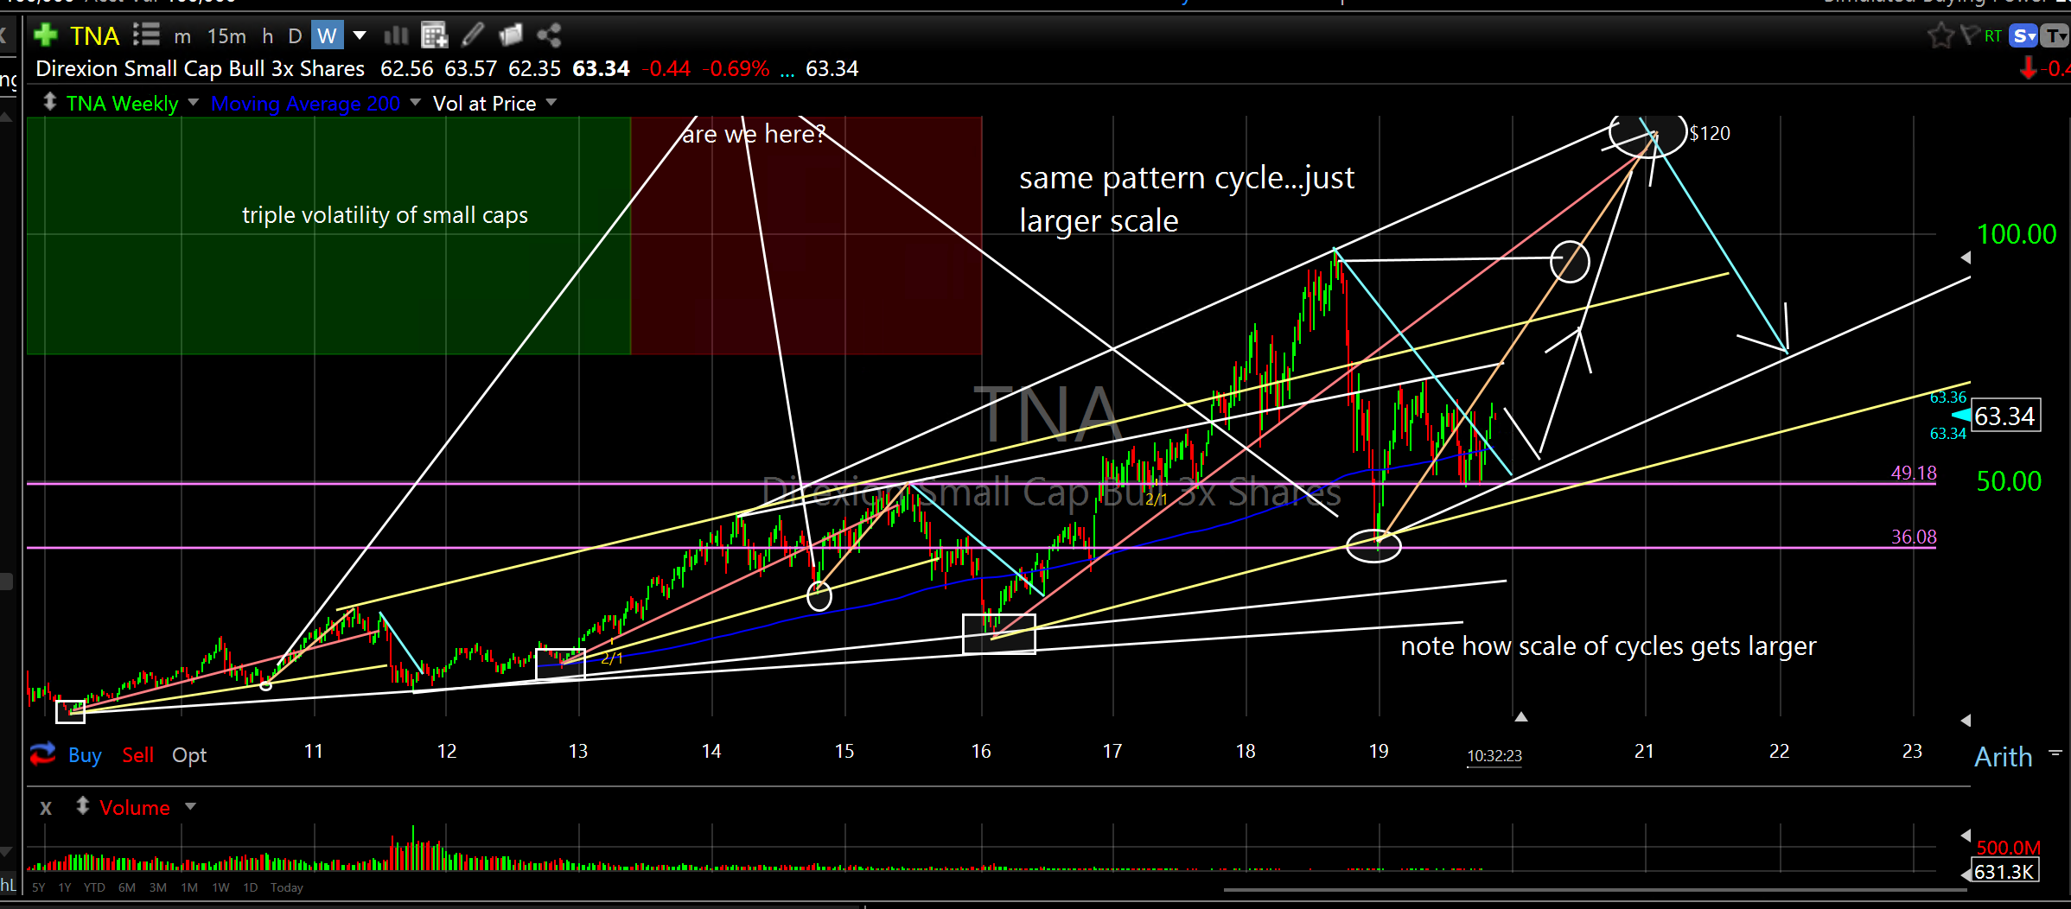Switch to the 15m timeframe
The height and width of the screenshot is (909, 2071).
point(226,36)
